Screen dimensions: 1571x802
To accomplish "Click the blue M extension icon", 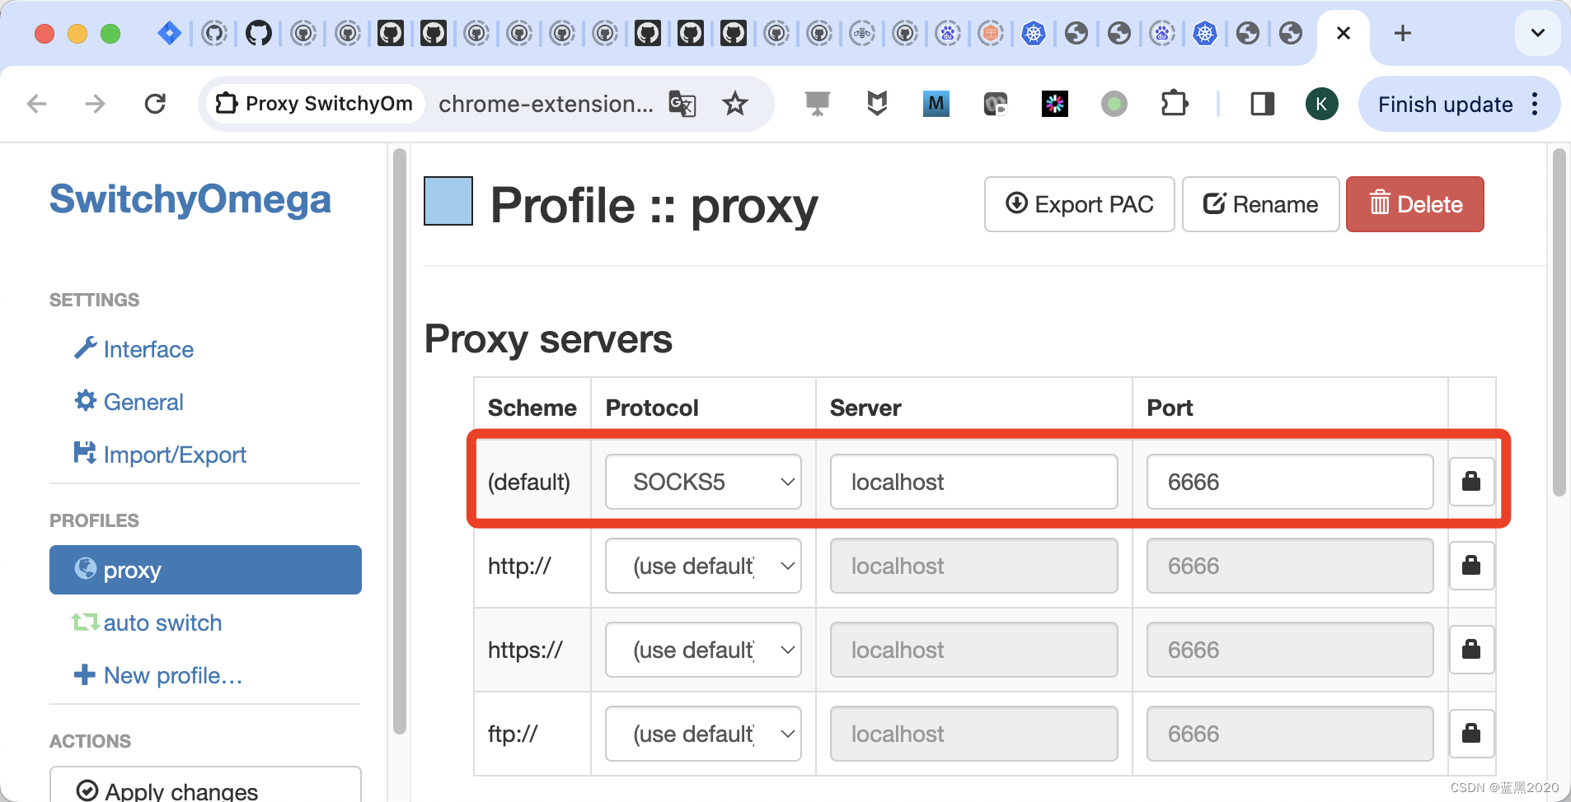I will click(x=936, y=104).
